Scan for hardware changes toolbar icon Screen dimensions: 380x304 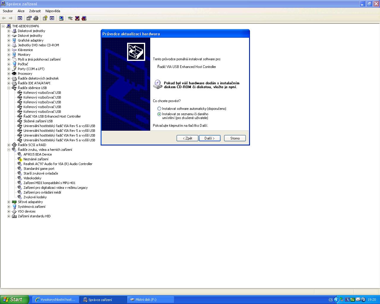(61, 18)
